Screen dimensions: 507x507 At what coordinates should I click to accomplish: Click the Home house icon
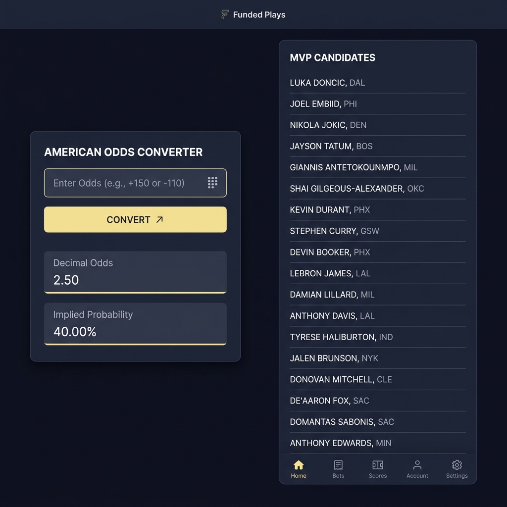(x=299, y=465)
